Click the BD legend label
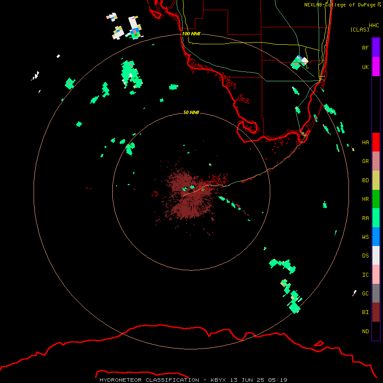 [366, 180]
